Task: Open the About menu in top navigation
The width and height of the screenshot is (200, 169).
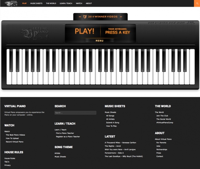Action: coord(89,3)
